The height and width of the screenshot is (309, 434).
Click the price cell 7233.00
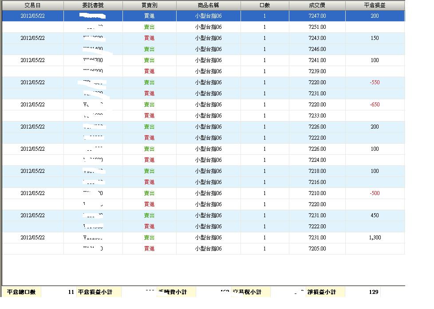coord(317,116)
